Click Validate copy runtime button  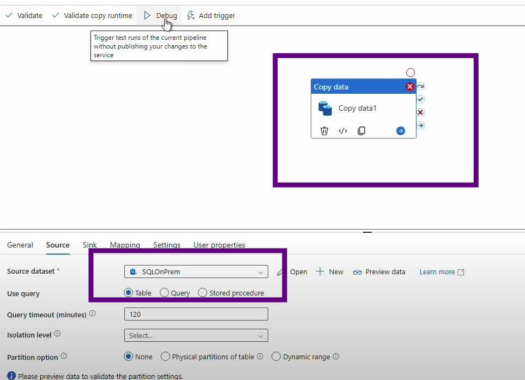coord(92,15)
